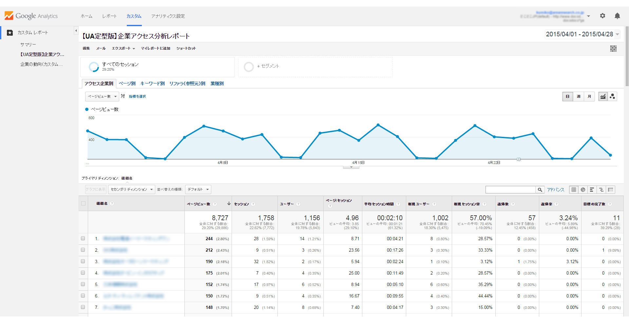This screenshot has height=323, width=629.
Task: Open the settings gear icon
Action: (x=602, y=16)
